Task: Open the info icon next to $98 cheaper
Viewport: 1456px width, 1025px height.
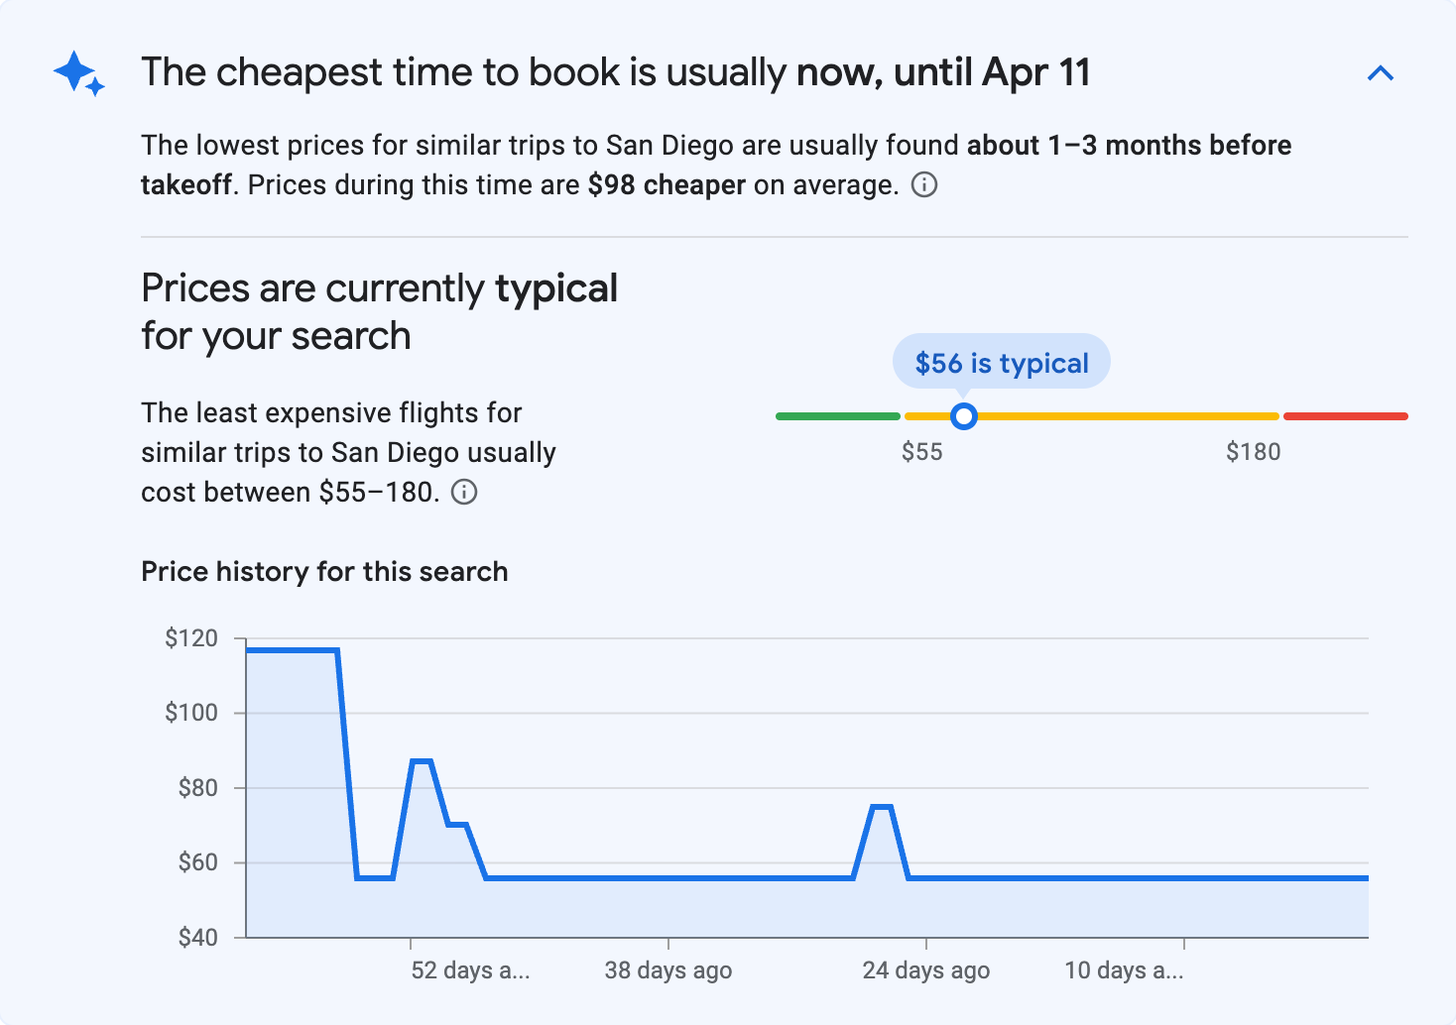Action: pos(924,185)
